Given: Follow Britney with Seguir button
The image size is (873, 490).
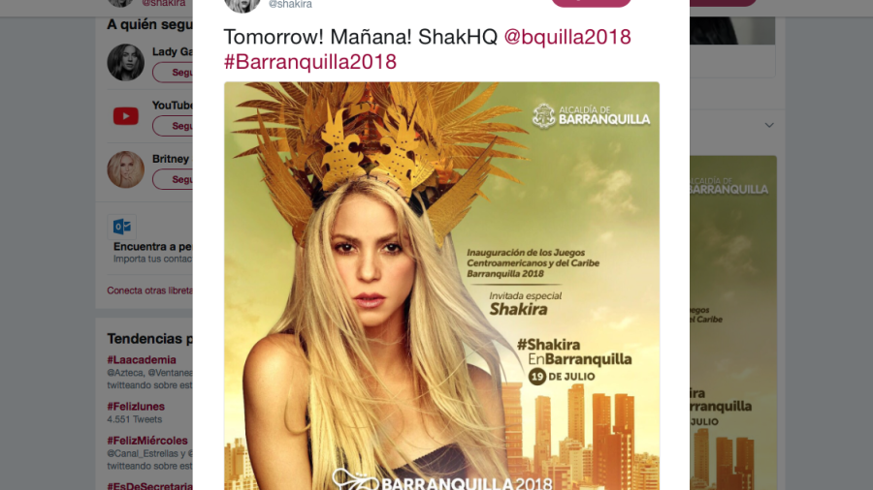Looking at the screenshot, I should pyautogui.click(x=174, y=179).
